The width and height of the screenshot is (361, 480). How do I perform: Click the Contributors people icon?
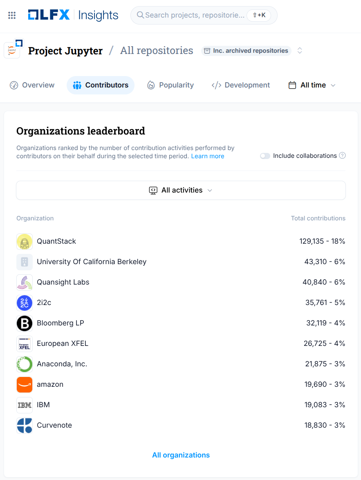[77, 85]
